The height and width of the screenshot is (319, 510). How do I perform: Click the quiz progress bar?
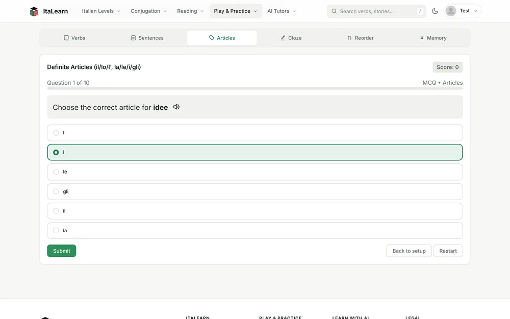255,88
